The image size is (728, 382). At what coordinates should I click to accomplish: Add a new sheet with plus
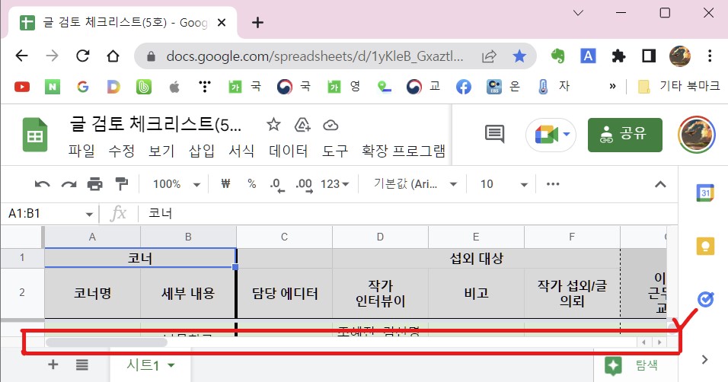coord(53,364)
